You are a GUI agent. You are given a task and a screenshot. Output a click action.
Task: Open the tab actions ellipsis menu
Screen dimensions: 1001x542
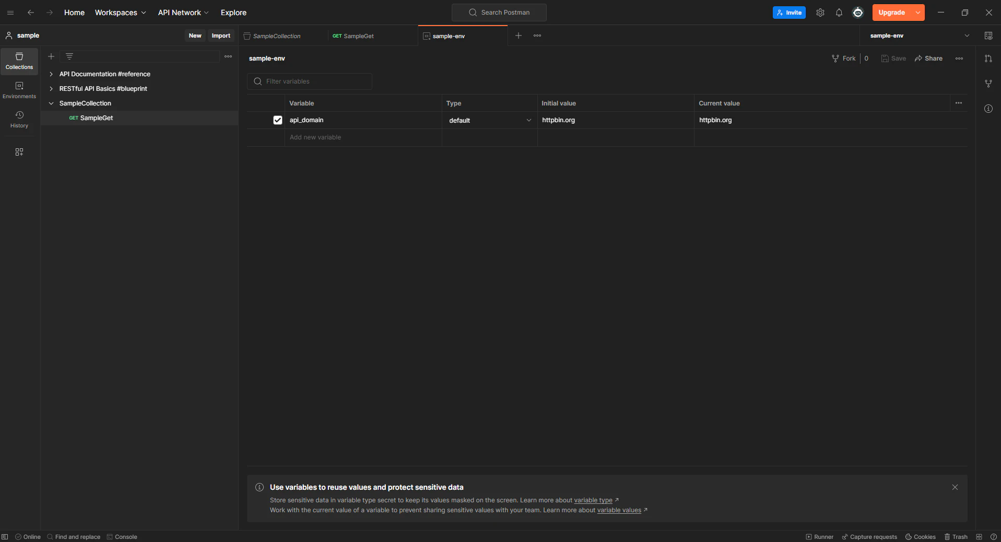[537, 36]
